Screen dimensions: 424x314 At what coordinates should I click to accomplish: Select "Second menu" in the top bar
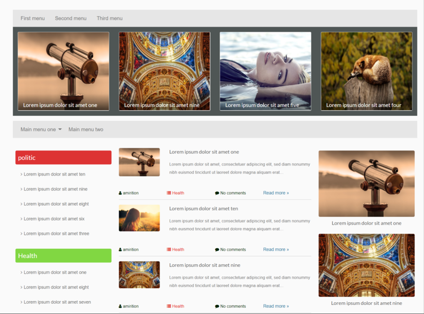click(70, 18)
